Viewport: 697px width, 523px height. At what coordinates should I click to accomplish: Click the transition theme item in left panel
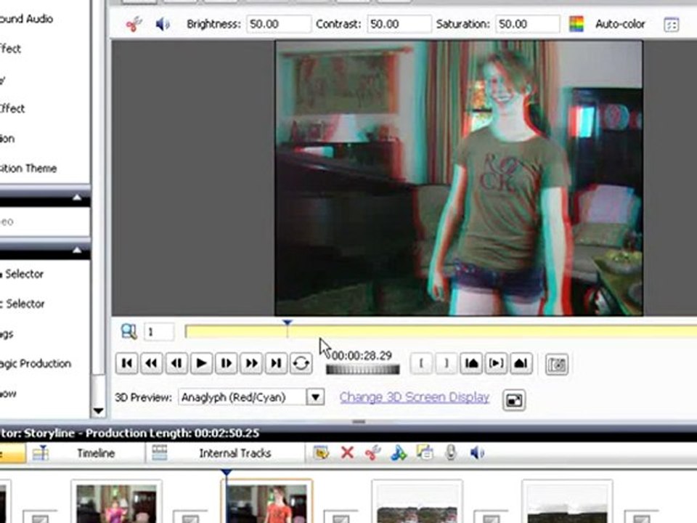click(x=28, y=168)
